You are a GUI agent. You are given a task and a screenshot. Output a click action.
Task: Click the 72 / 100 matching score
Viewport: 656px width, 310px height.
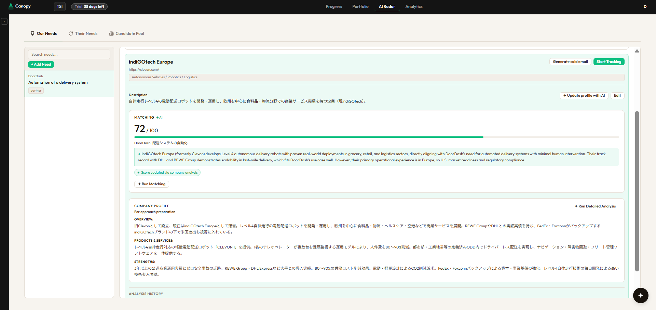(146, 129)
